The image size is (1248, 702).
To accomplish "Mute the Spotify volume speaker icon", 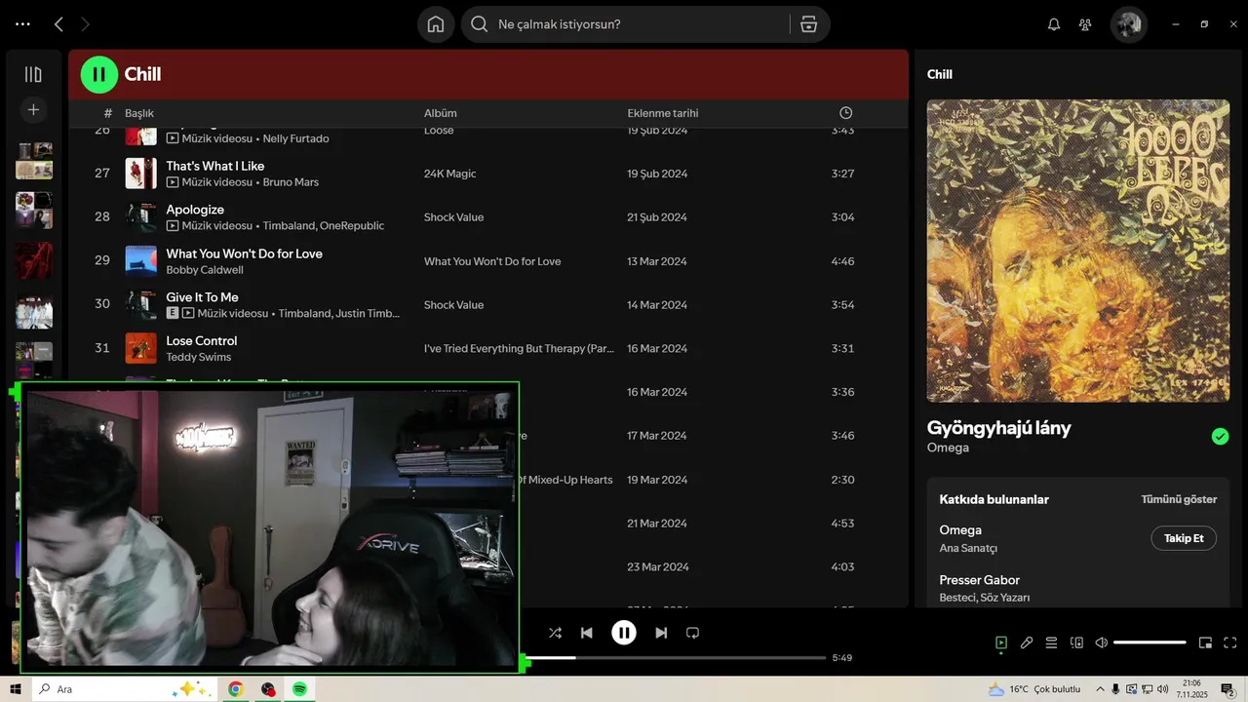I will (1102, 643).
